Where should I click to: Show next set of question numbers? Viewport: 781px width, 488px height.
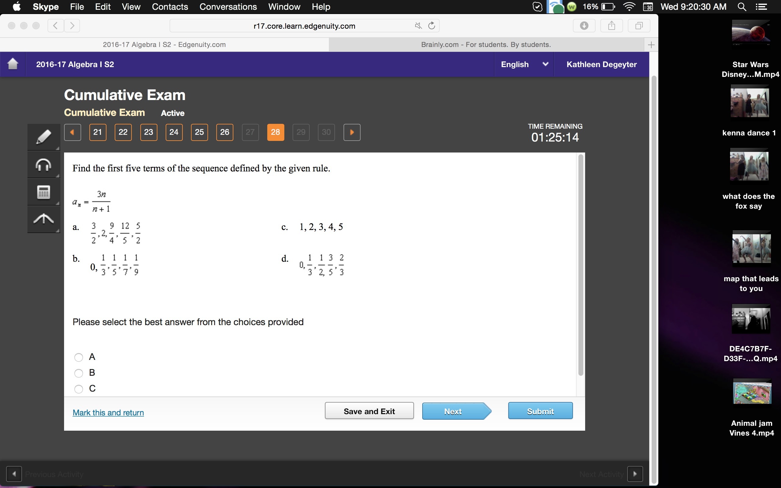[352, 132]
